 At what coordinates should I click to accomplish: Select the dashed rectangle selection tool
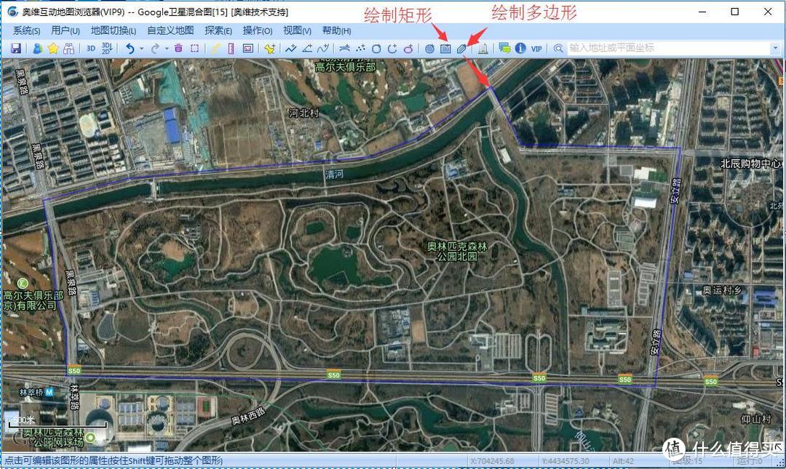[194, 48]
